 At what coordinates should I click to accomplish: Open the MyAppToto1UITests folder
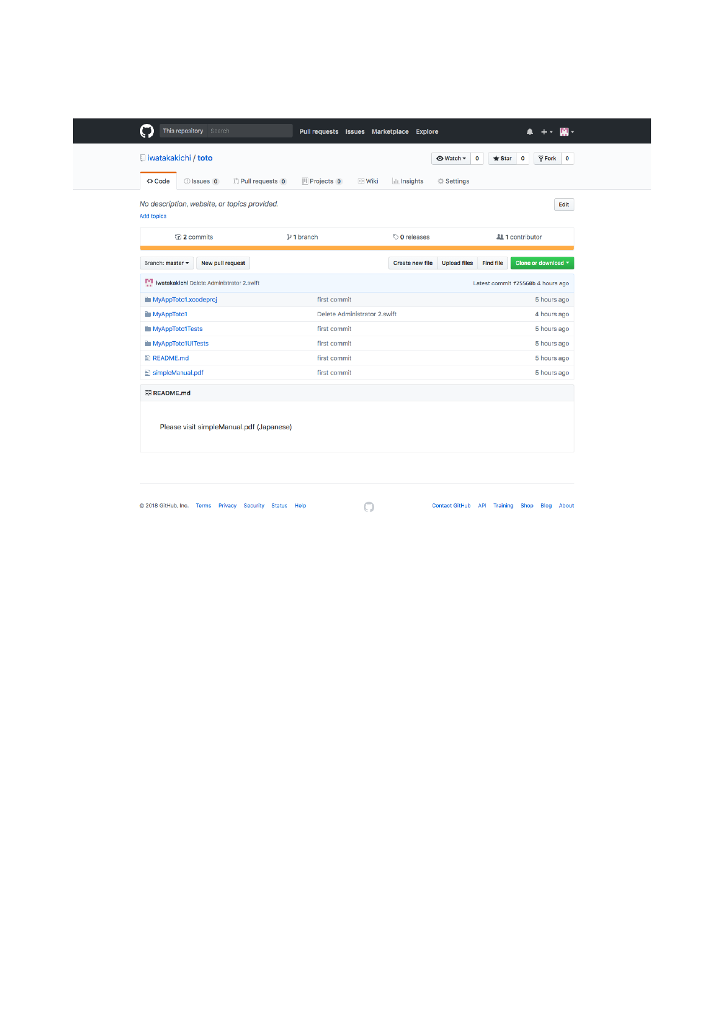coord(181,344)
